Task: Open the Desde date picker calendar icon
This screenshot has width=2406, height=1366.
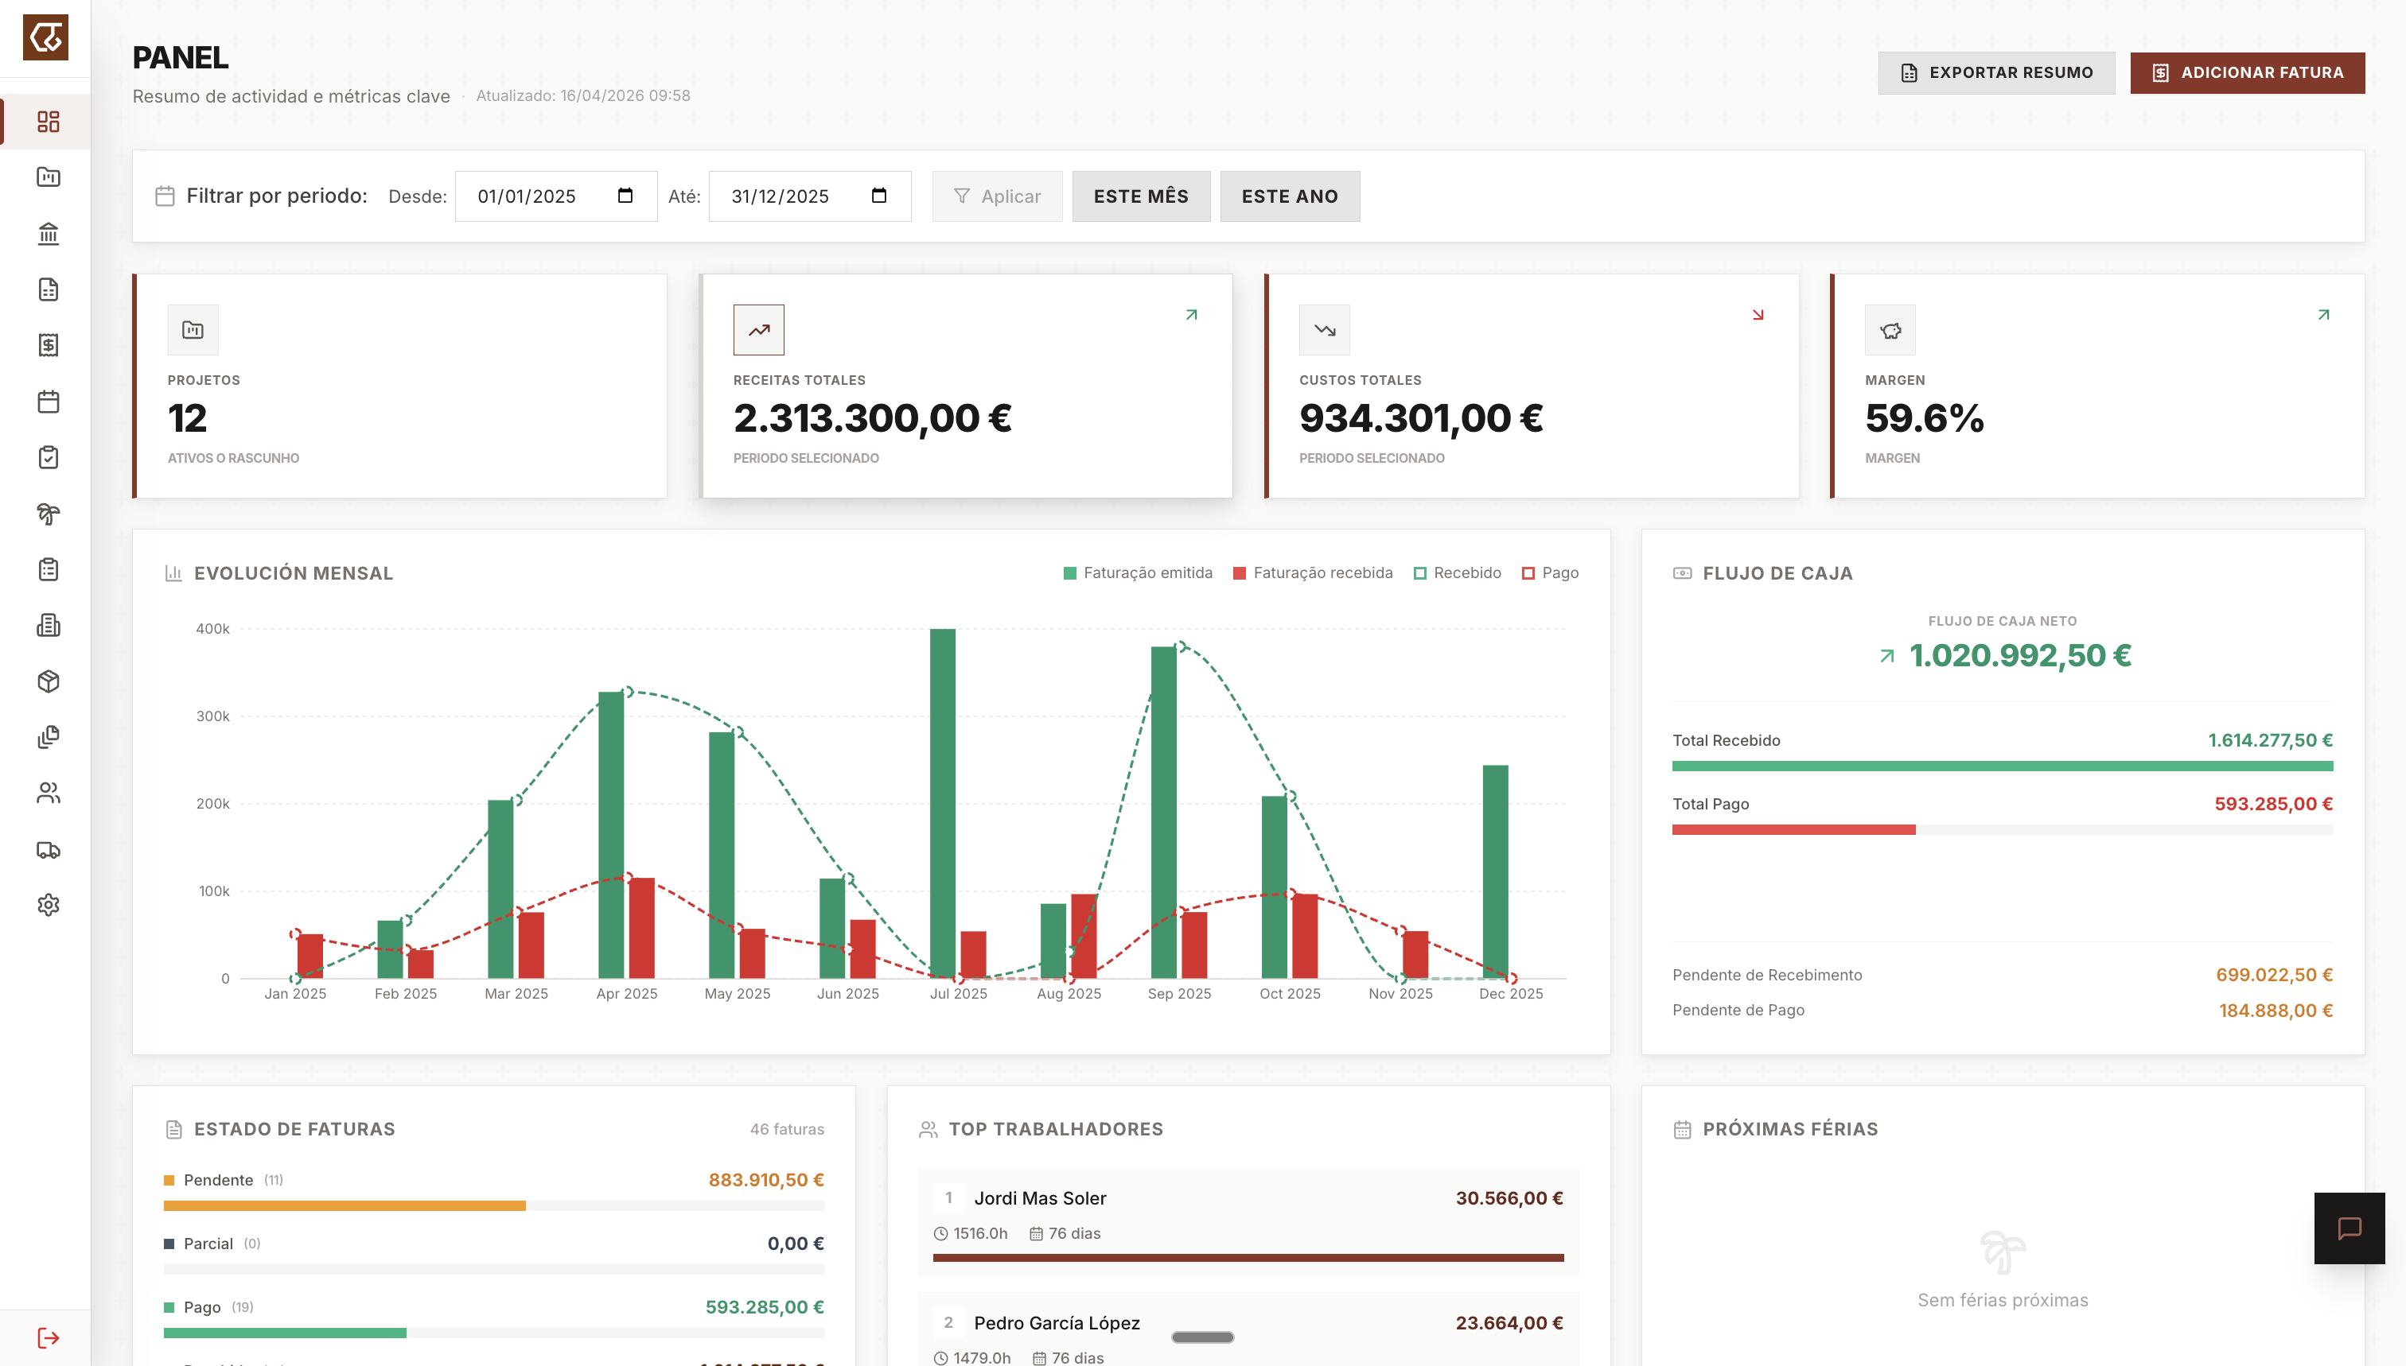Action: tap(625, 196)
